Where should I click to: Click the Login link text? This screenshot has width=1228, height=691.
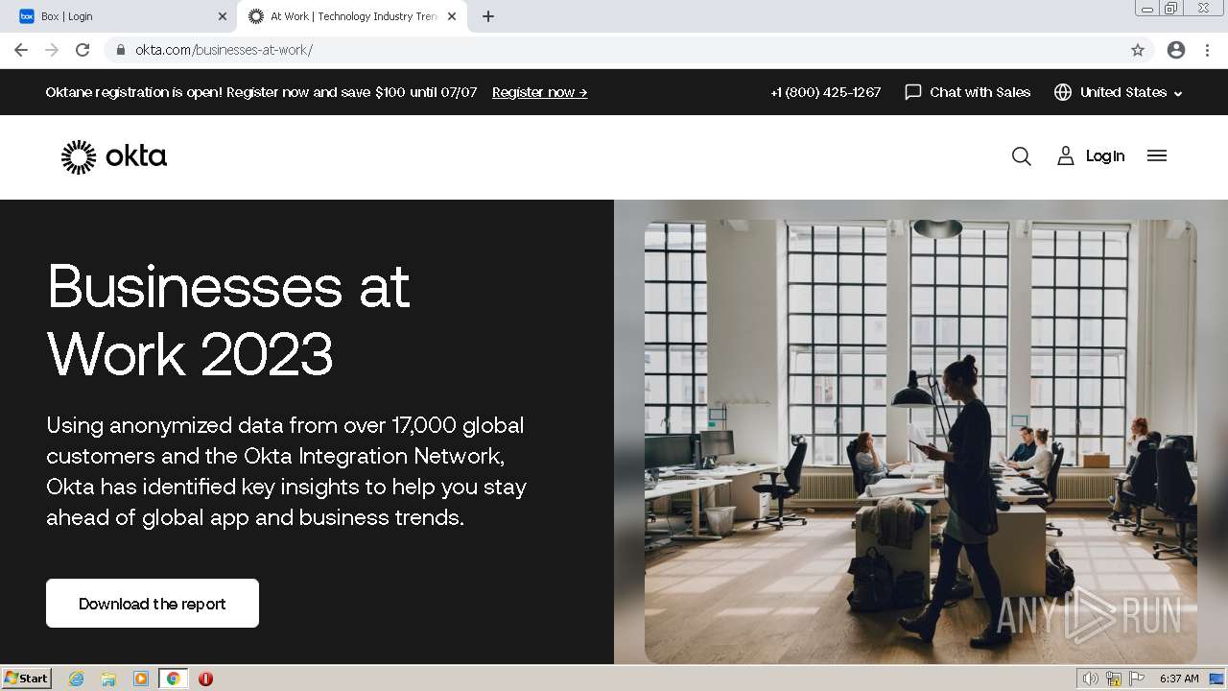point(1105,156)
